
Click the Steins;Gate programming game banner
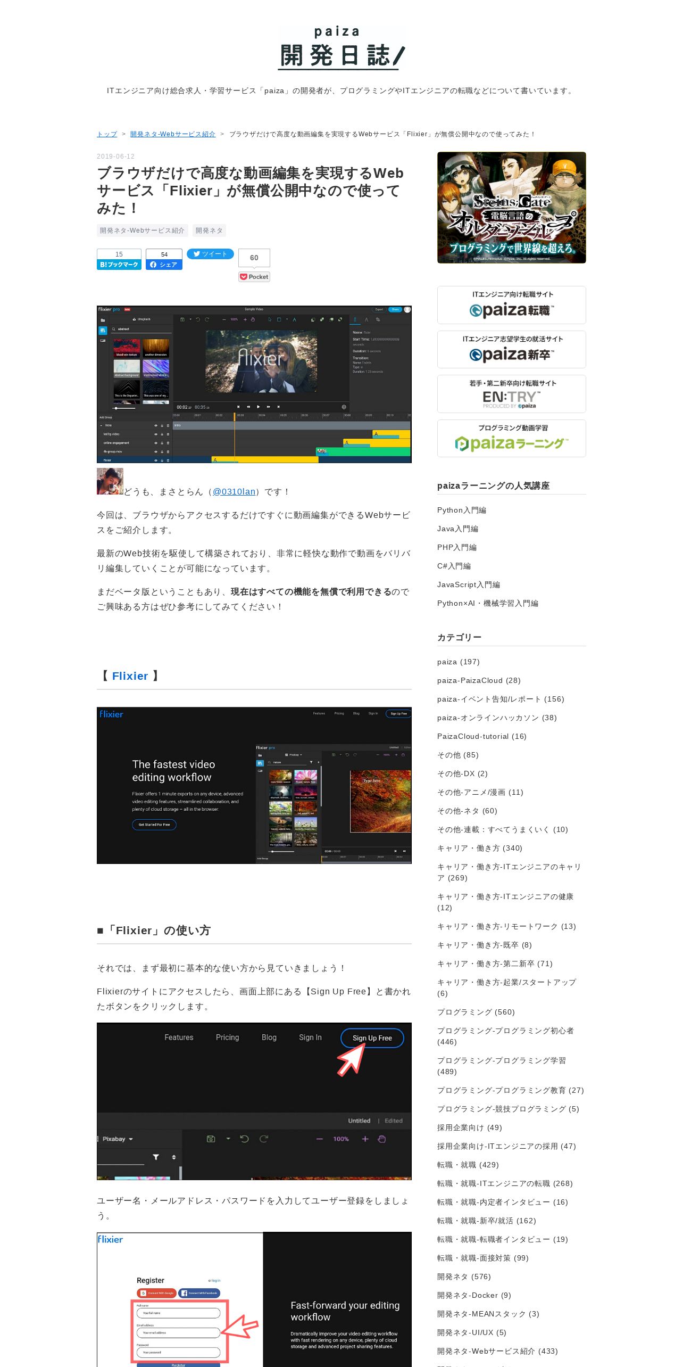(512, 208)
